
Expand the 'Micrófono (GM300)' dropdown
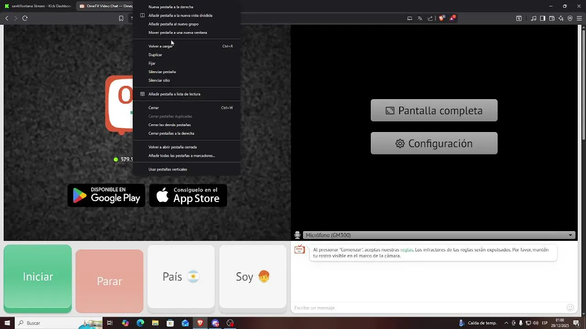[439, 235]
